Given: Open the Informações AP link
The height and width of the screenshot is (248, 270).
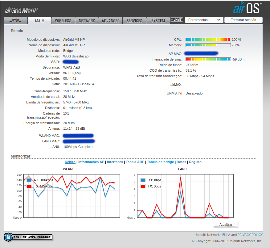Looking at the screenshot, I should coord(91,162).
